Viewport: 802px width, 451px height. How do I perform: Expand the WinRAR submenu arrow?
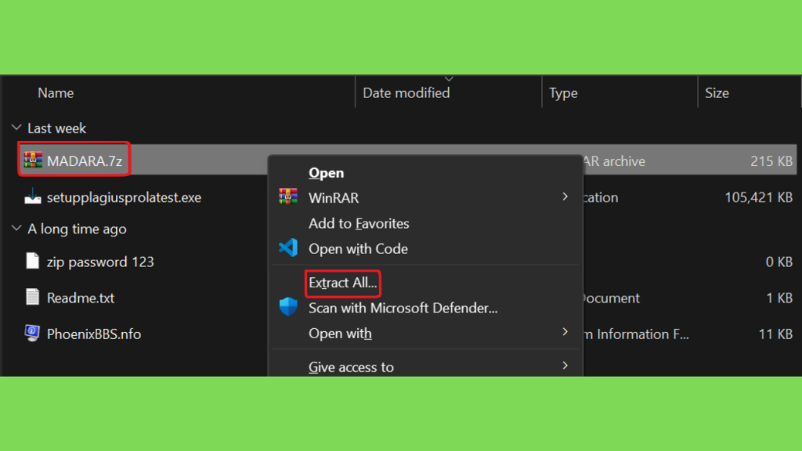565,197
